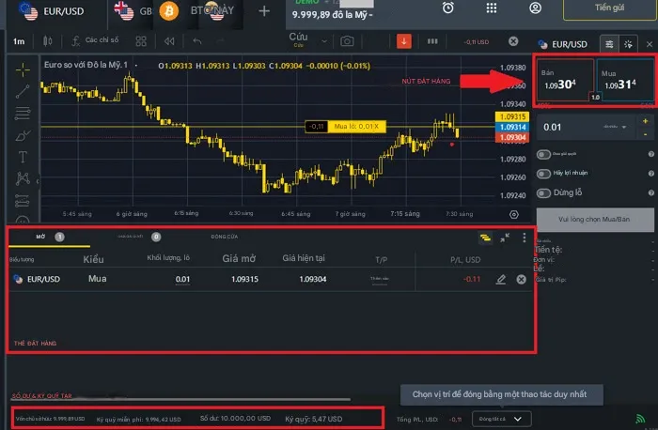Click the Mua 1.09314 buy price button
This screenshot has width=658, height=430.
(625, 80)
